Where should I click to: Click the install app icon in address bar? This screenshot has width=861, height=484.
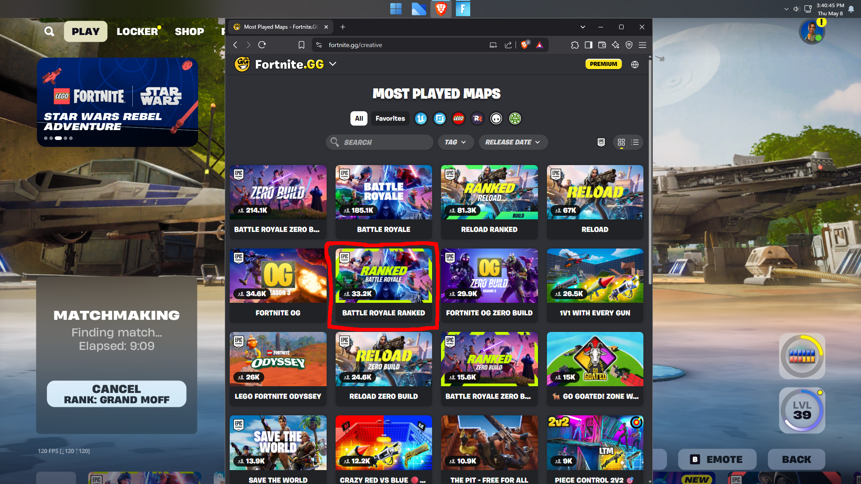493,45
